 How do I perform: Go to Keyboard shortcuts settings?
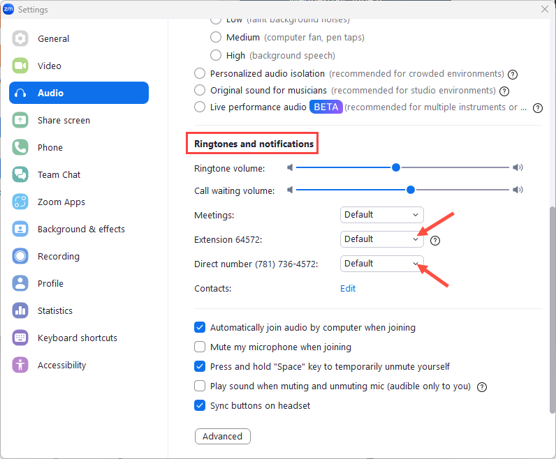(79, 338)
